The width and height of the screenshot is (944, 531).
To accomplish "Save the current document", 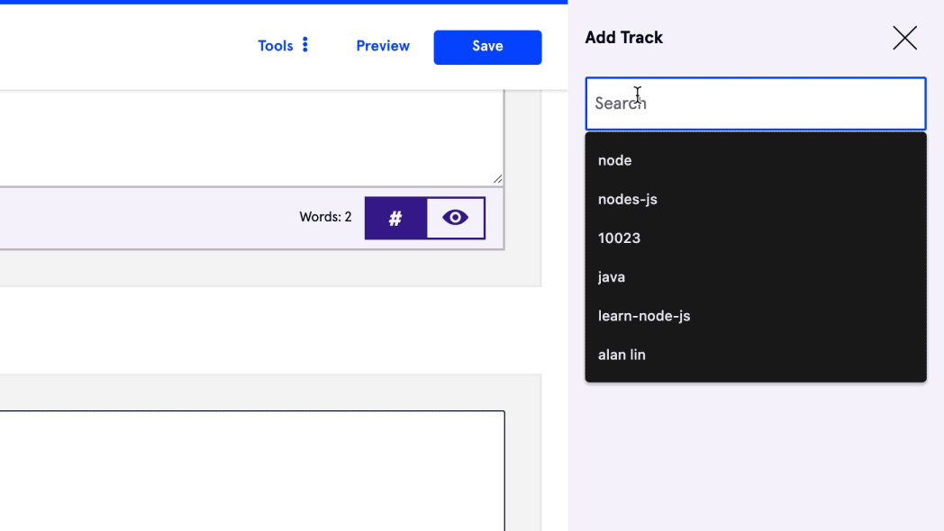I will pos(487,46).
